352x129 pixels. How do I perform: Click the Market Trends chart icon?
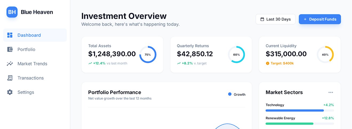(x=10, y=64)
